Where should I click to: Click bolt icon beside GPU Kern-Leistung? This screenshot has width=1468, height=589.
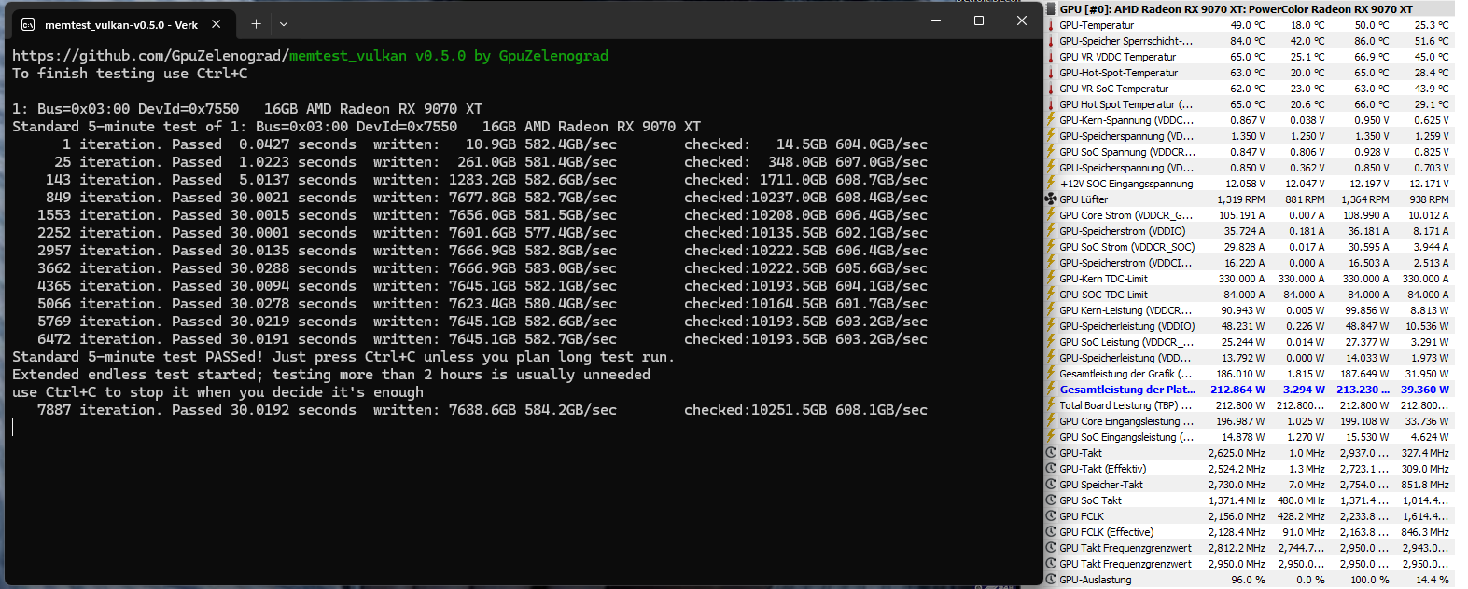point(1051,310)
